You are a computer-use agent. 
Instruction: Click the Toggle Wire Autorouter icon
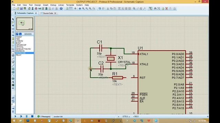[x=151, y=9]
